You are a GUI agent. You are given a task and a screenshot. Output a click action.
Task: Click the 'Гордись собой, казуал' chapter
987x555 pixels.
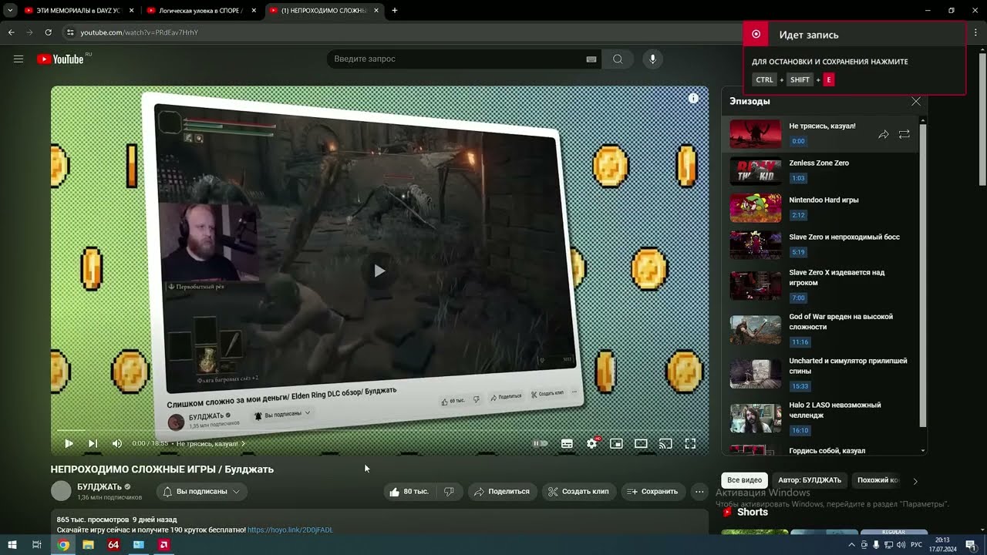[820, 449]
